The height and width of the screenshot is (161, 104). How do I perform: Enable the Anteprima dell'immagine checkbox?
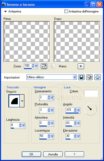click(x=66, y=11)
